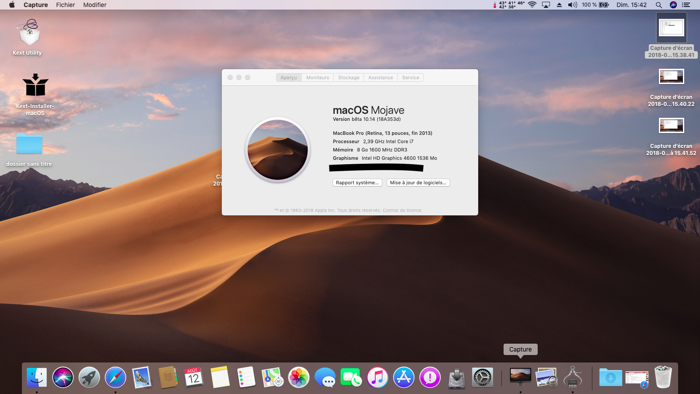The image size is (700, 394).
Task: Close the About This Mac window
Action: pyautogui.click(x=230, y=77)
